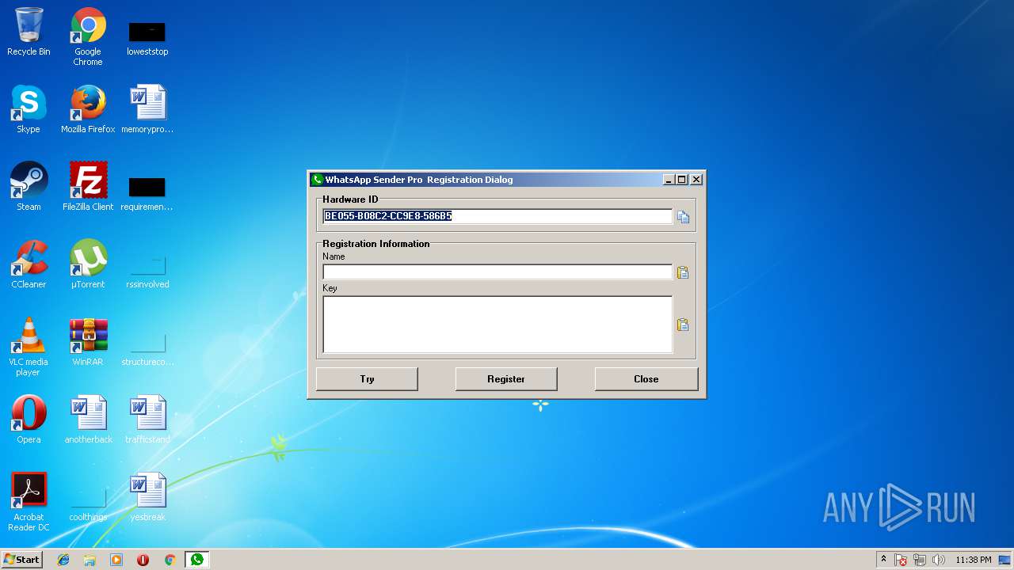Select Steam desktop shortcut

(x=29, y=187)
